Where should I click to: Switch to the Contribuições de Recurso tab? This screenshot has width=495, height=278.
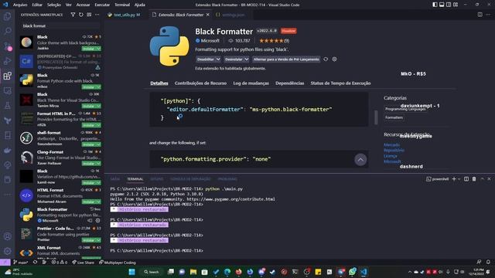pos(200,83)
